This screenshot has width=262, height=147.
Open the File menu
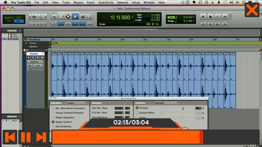pos(37,2)
